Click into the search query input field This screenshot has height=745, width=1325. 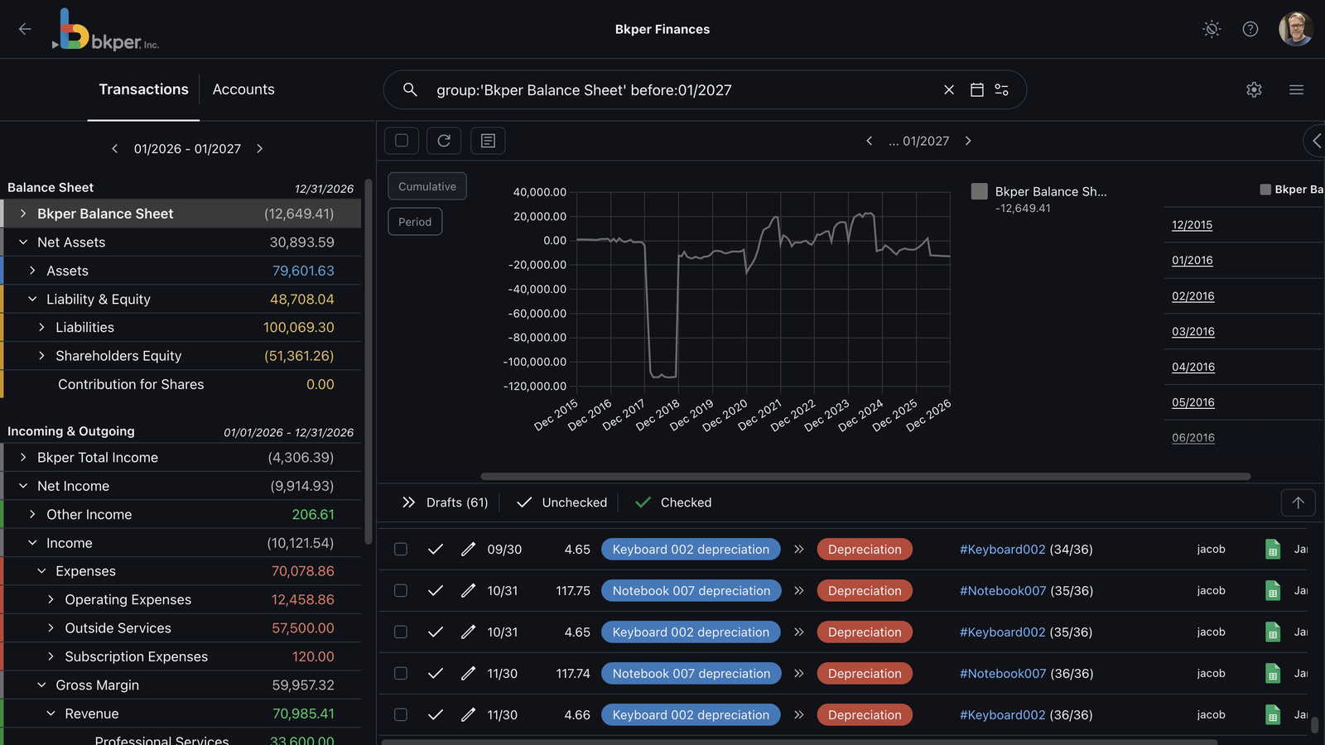tap(683, 89)
